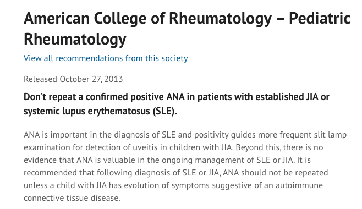
Task: Click the bold 'Don't repeat a confirmed positive ANA' text
Action: [x=104, y=97]
